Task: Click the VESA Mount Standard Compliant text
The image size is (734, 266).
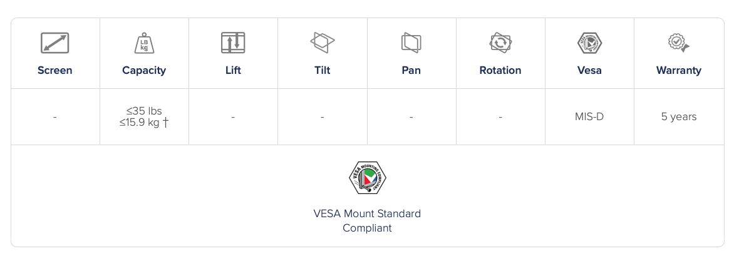Action: coord(367,220)
